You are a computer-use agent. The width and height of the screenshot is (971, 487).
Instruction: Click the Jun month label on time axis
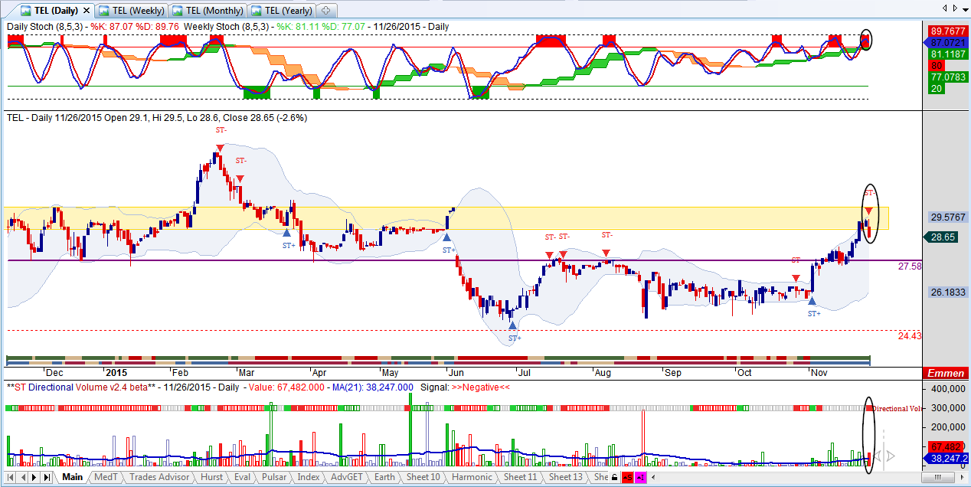[456, 373]
